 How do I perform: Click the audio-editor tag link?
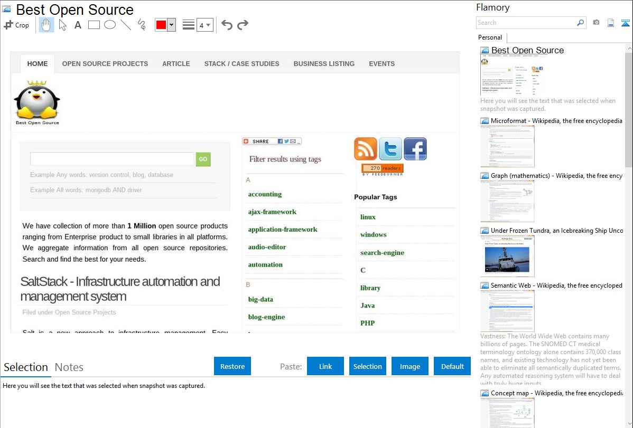(x=267, y=247)
